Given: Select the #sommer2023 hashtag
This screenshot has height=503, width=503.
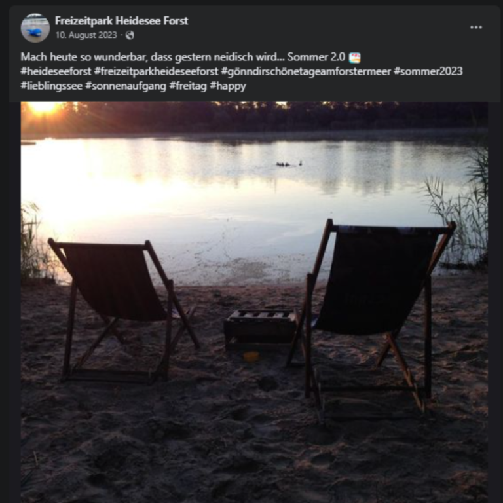Looking at the screenshot, I should pos(428,71).
